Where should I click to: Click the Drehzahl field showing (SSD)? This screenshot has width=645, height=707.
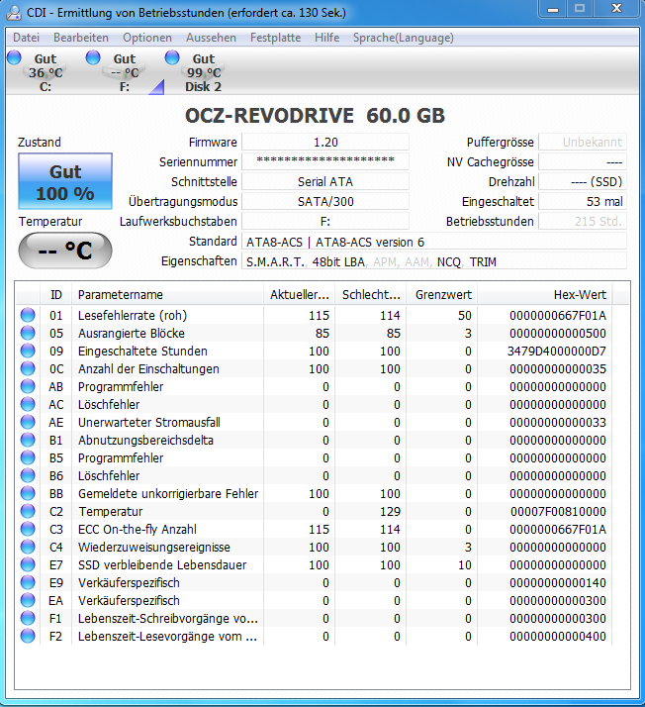583,182
